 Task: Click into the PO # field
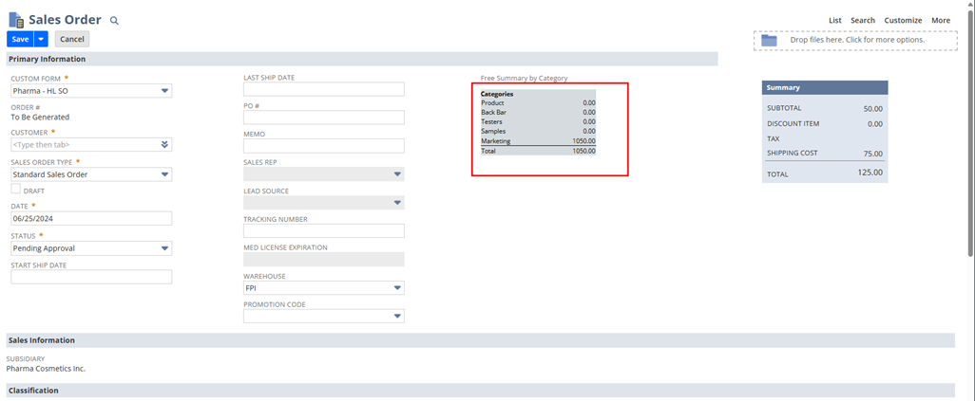coord(323,118)
